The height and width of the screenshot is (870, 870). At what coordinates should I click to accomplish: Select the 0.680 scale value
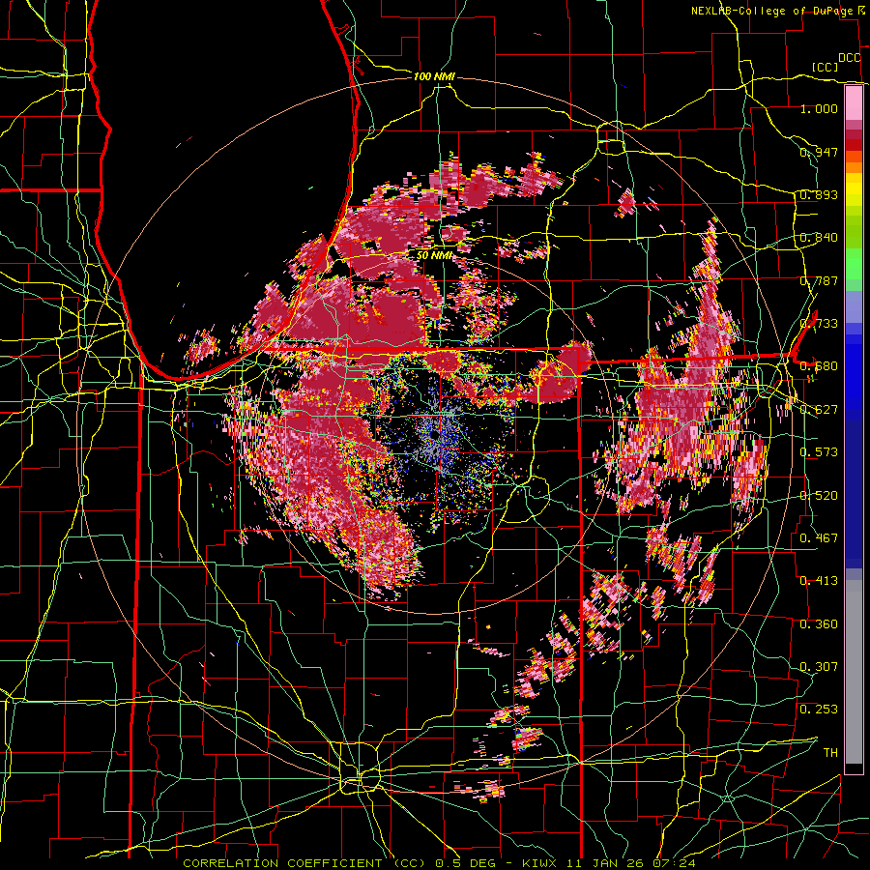point(819,366)
